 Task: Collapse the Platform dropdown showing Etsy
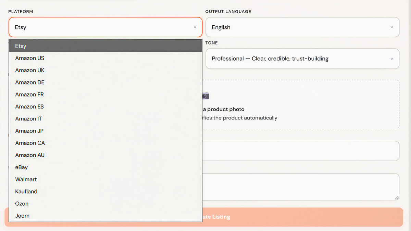pyautogui.click(x=105, y=27)
